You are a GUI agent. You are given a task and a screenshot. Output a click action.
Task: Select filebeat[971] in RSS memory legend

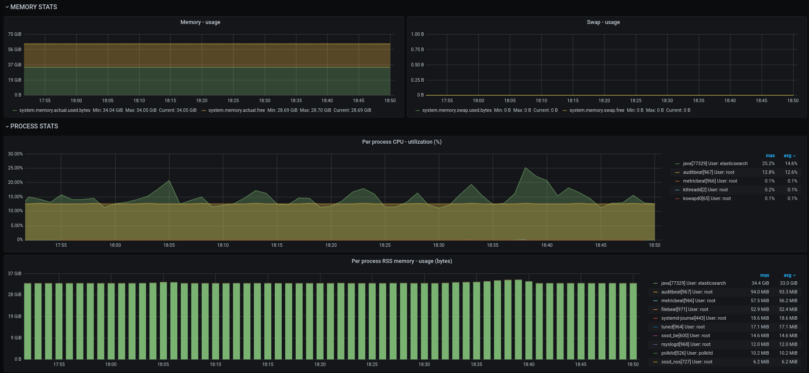pos(685,309)
